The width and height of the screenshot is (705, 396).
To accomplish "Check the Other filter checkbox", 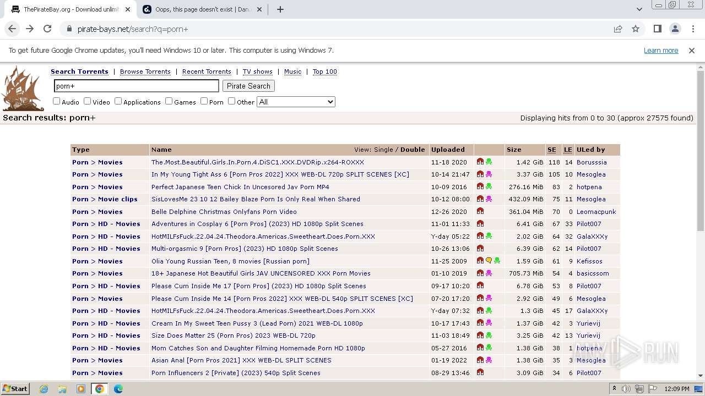I will pos(231,101).
